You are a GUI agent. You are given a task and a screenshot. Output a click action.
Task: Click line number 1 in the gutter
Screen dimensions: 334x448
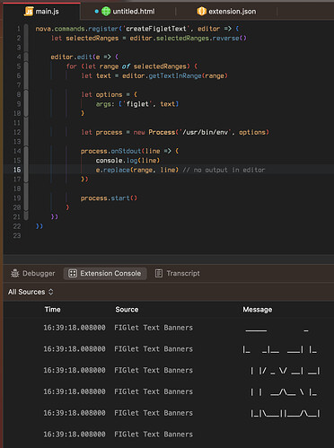19,29
